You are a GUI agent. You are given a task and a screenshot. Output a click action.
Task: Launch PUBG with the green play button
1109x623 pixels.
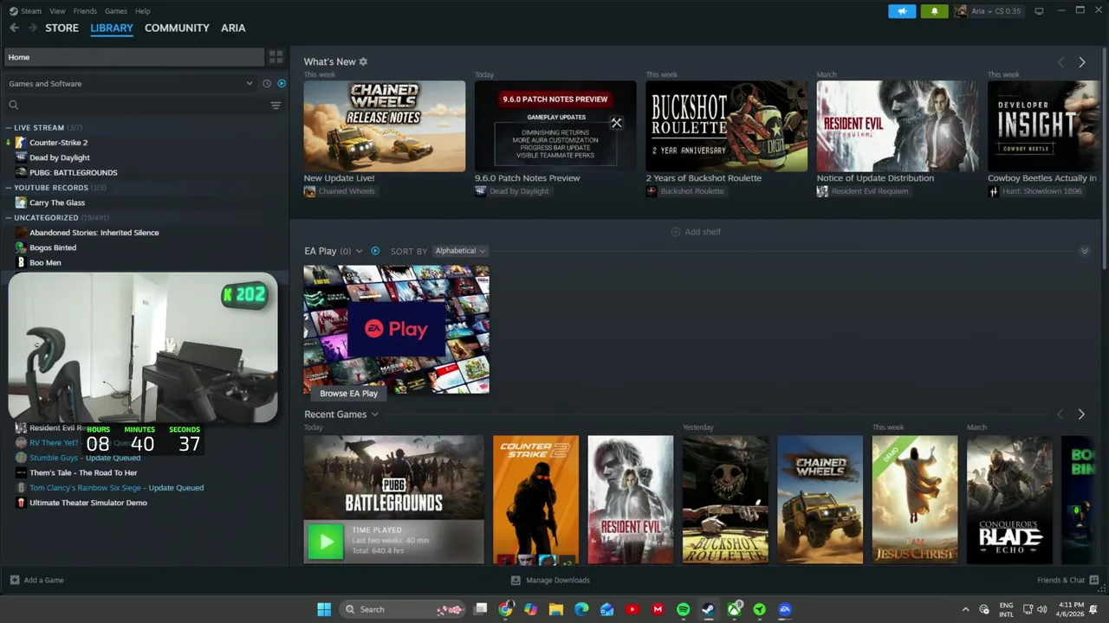point(326,543)
